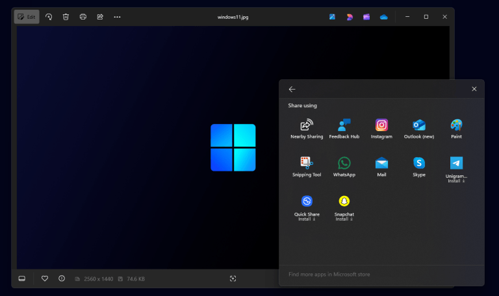This screenshot has height=296, width=499.
Task: Click the Windows 11 logo in the image
Action: 233,147
